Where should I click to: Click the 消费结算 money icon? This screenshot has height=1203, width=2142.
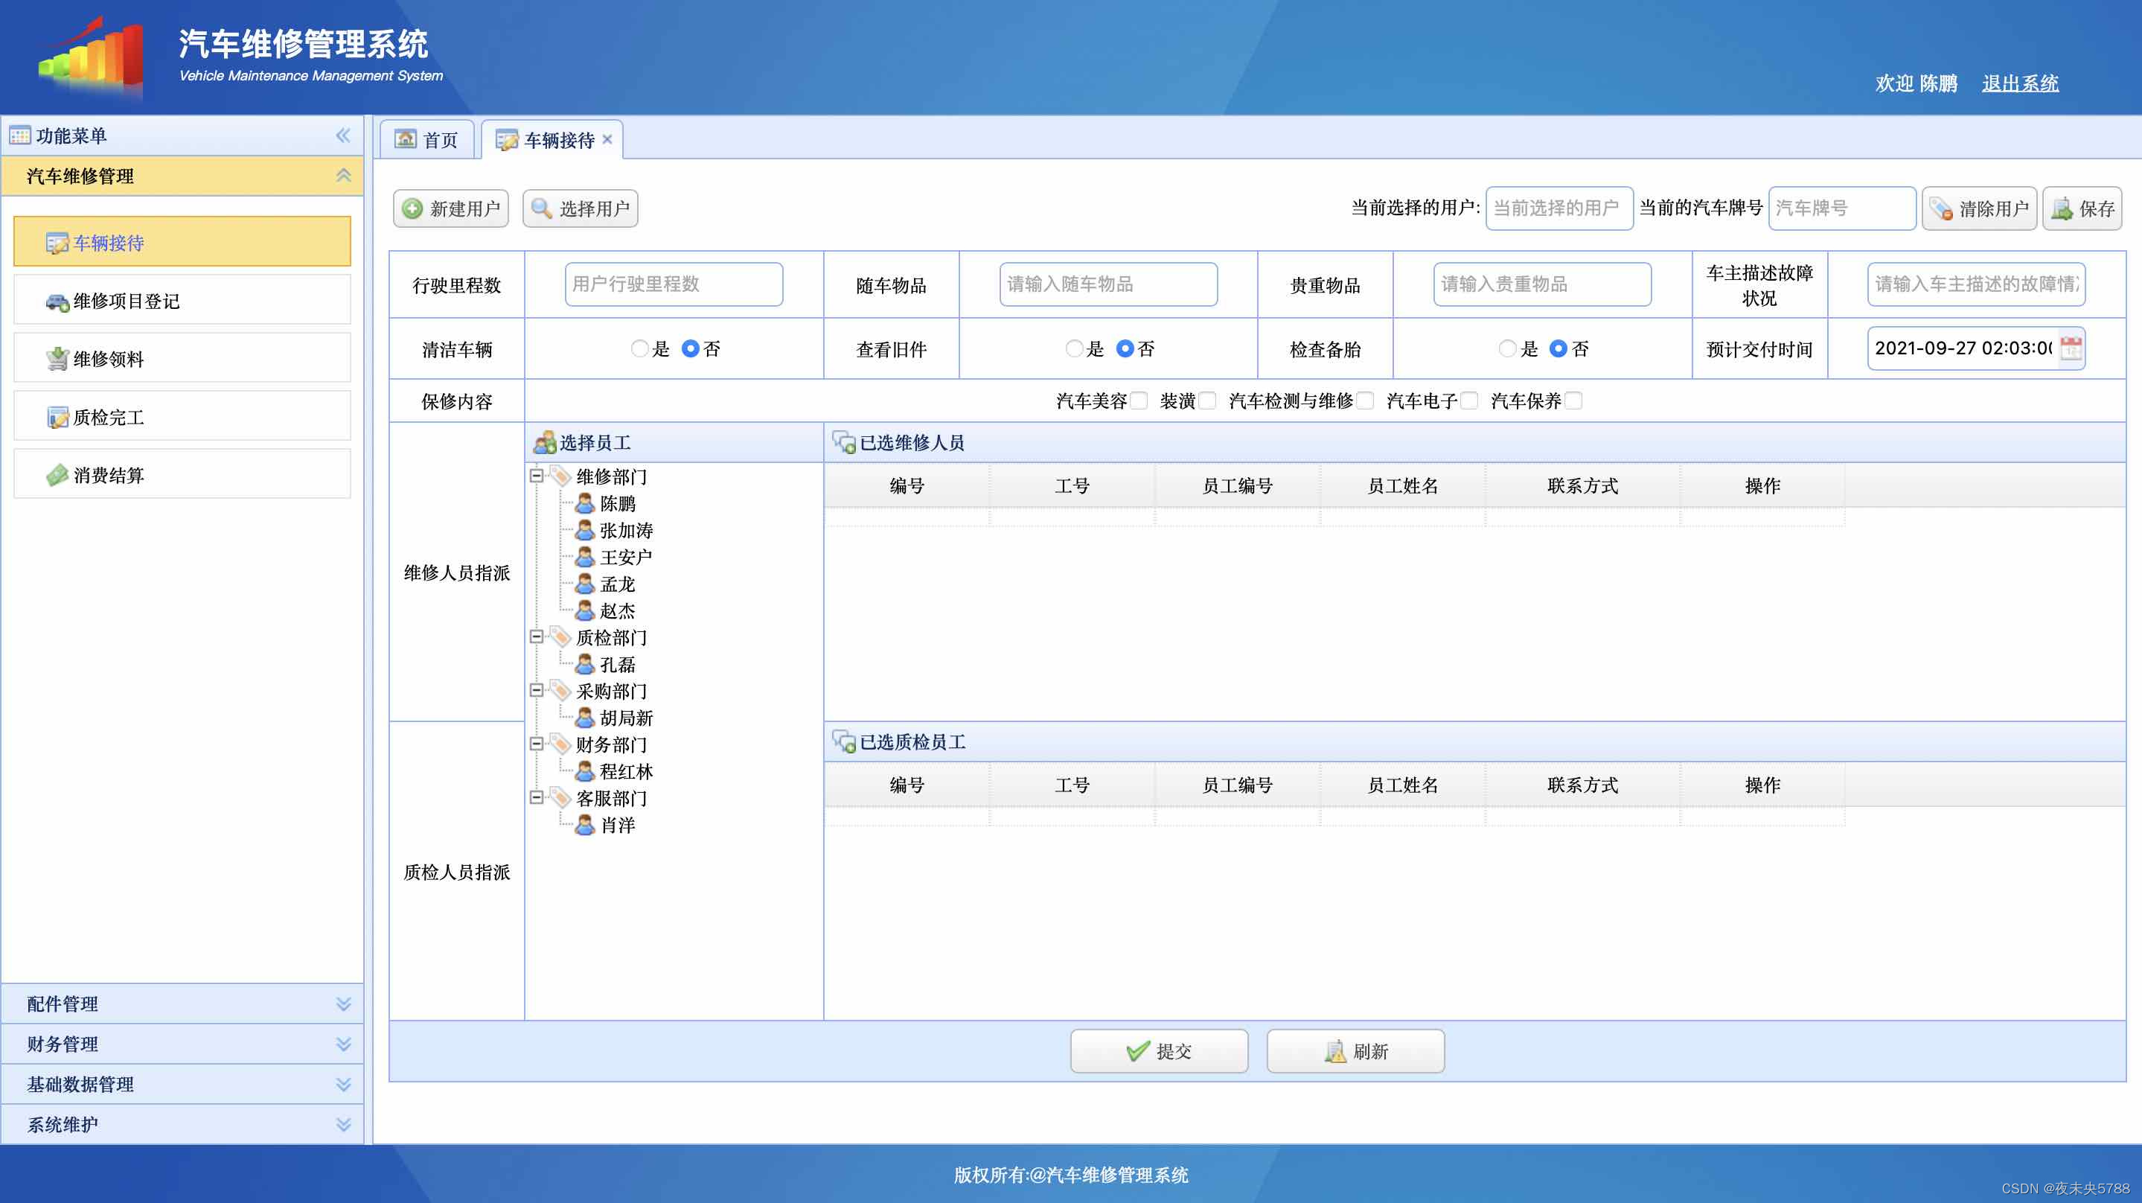coord(57,476)
